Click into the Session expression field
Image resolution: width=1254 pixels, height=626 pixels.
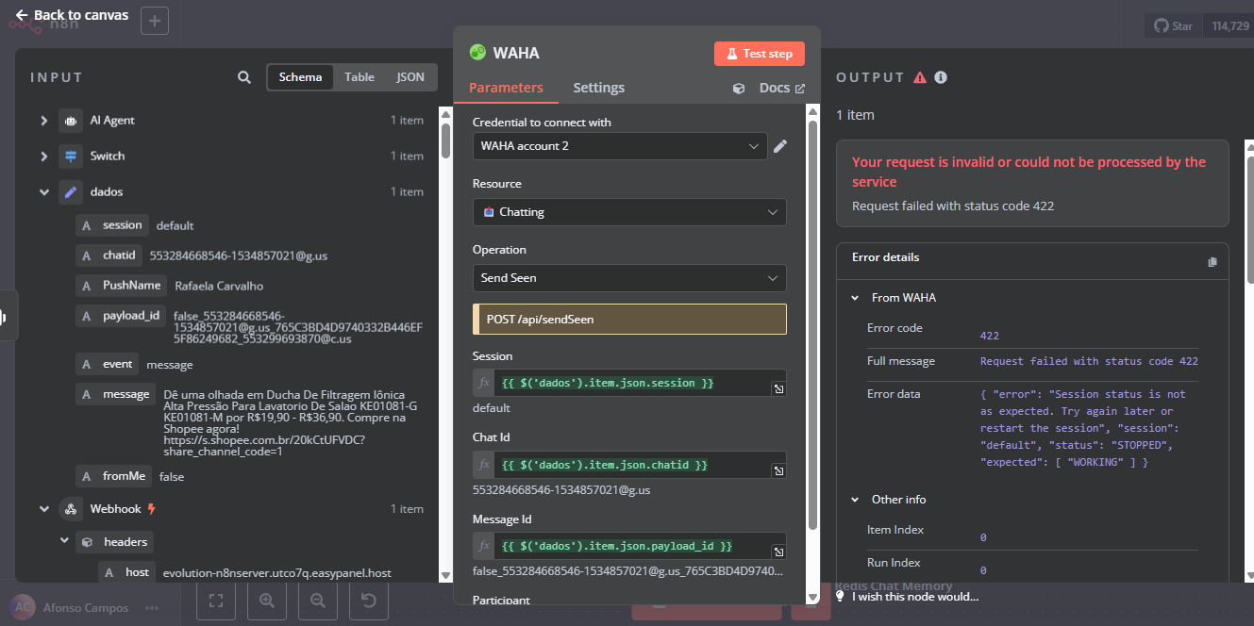[633, 383]
